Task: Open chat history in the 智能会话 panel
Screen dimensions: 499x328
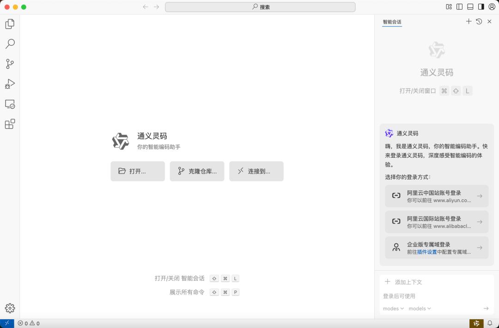Action: [479, 21]
